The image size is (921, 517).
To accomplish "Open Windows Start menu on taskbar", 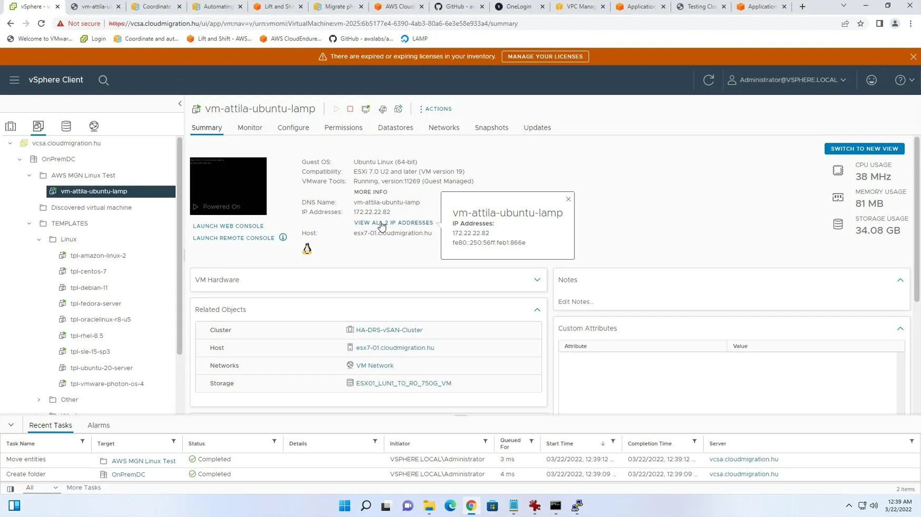I will pyautogui.click(x=344, y=506).
